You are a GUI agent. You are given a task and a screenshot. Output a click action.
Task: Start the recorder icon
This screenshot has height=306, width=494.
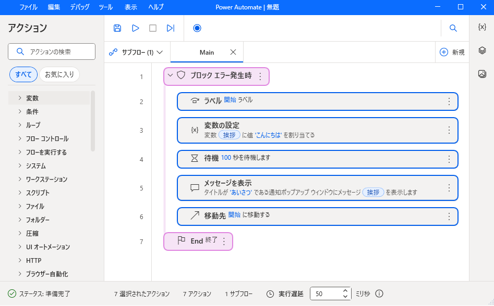coord(197,28)
